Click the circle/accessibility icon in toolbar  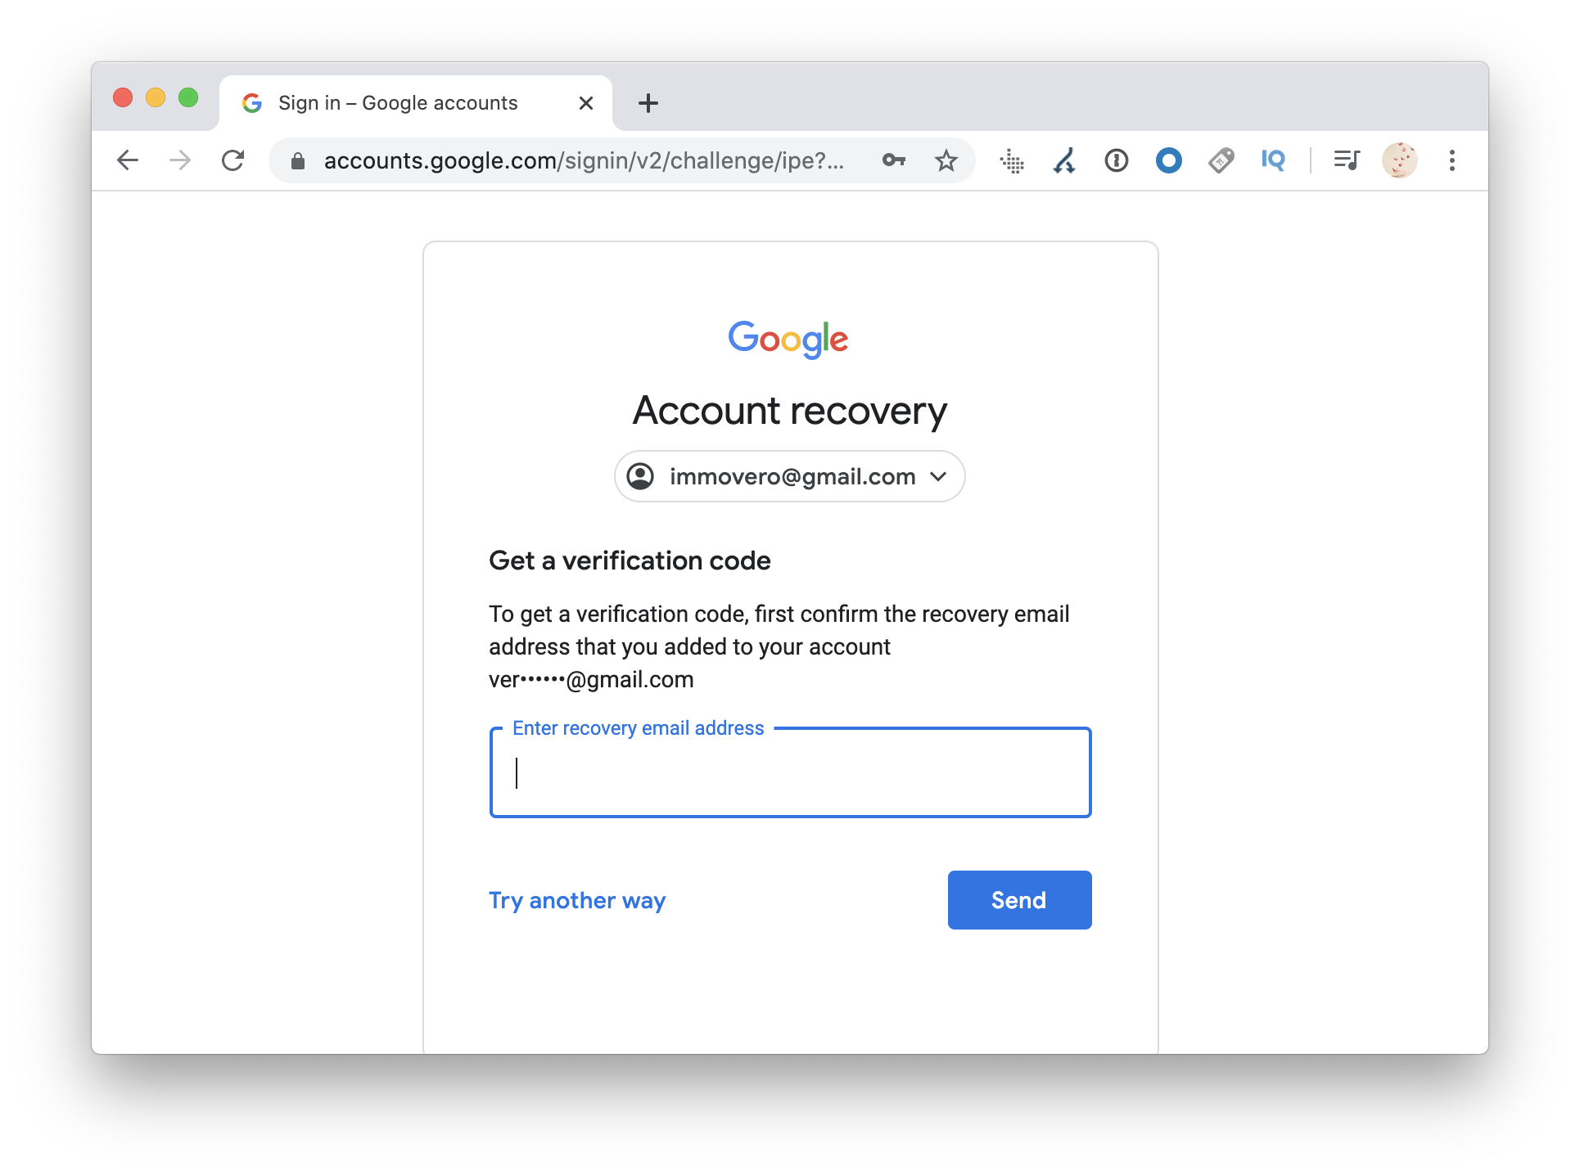1167,160
